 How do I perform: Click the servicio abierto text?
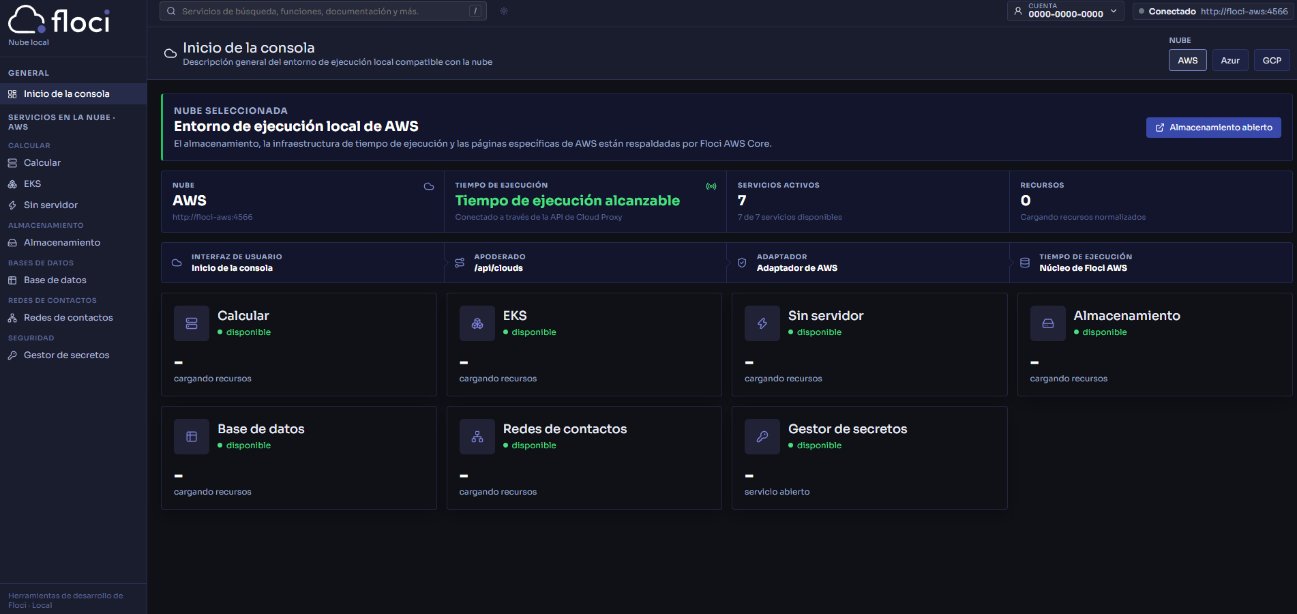tap(777, 492)
